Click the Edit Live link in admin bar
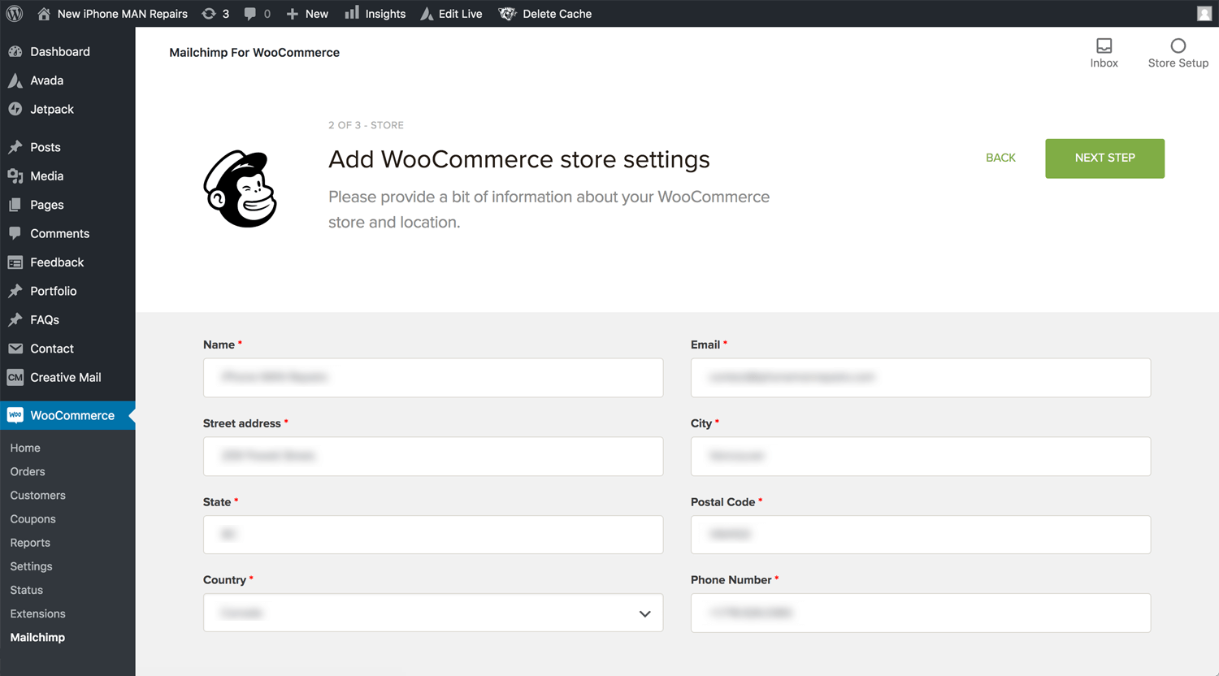Image resolution: width=1219 pixels, height=676 pixels. point(460,14)
